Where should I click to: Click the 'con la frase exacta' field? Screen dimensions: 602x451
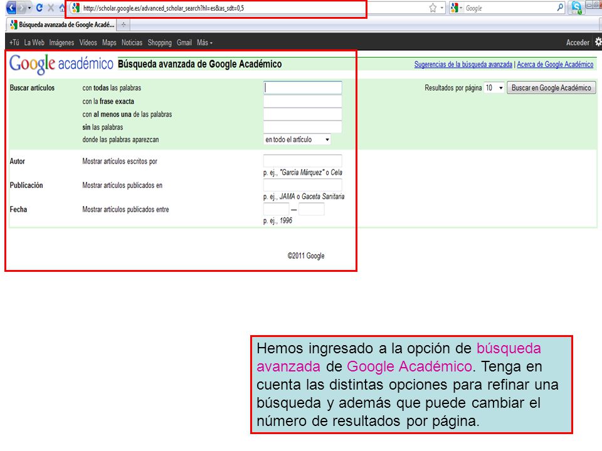302,101
